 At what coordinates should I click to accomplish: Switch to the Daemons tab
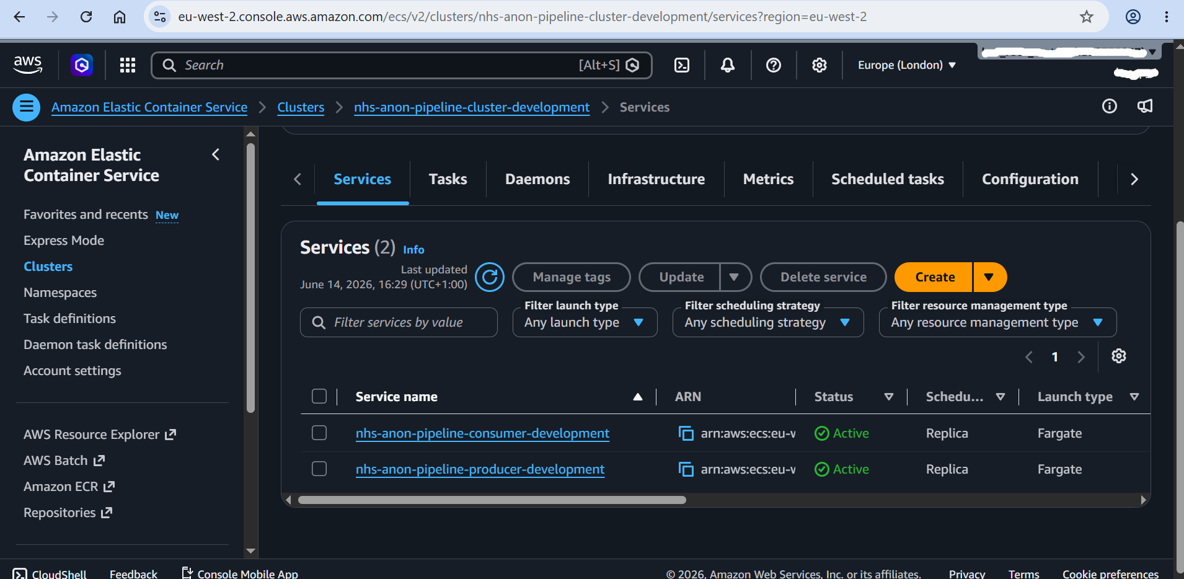[x=537, y=180]
